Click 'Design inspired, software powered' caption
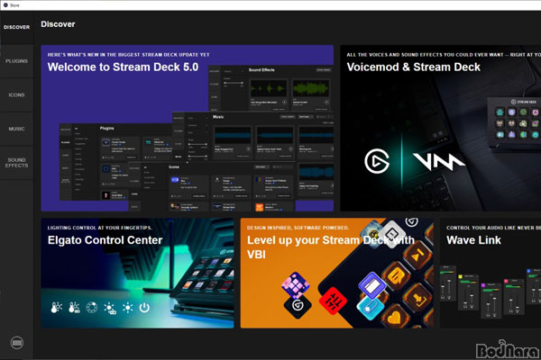 pyautogui.click(x=298, y=228)
